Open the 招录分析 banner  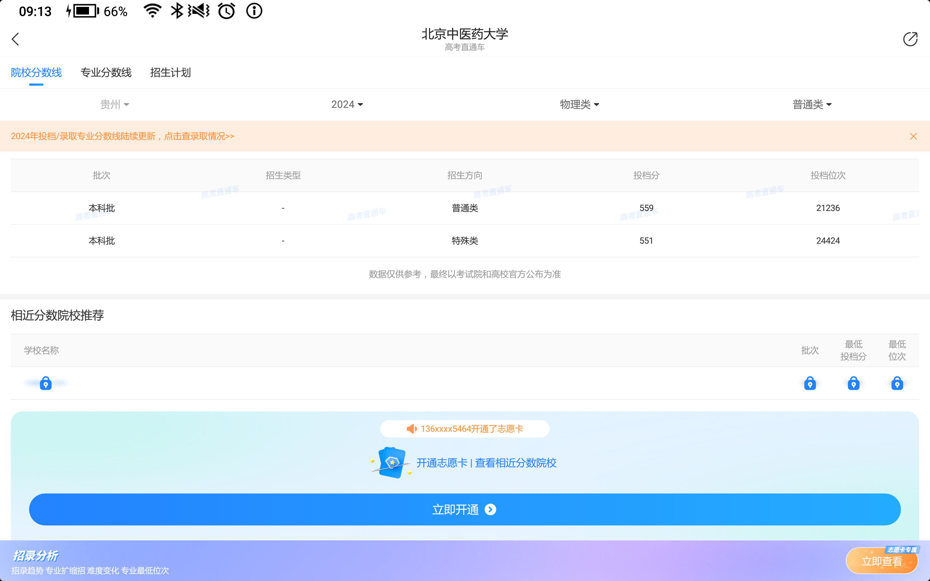point(465,561)
